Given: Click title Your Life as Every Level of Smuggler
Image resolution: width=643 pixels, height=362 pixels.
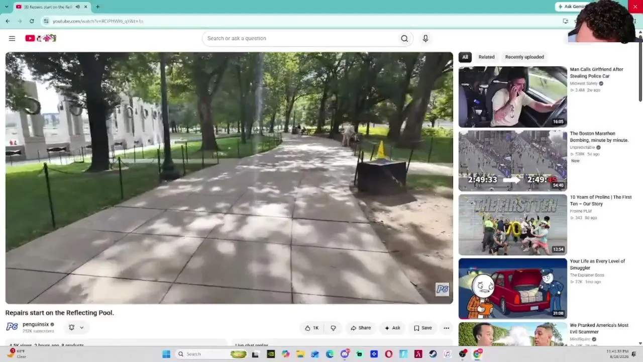Looking at the screenshot, I should (x=597, y=264).
